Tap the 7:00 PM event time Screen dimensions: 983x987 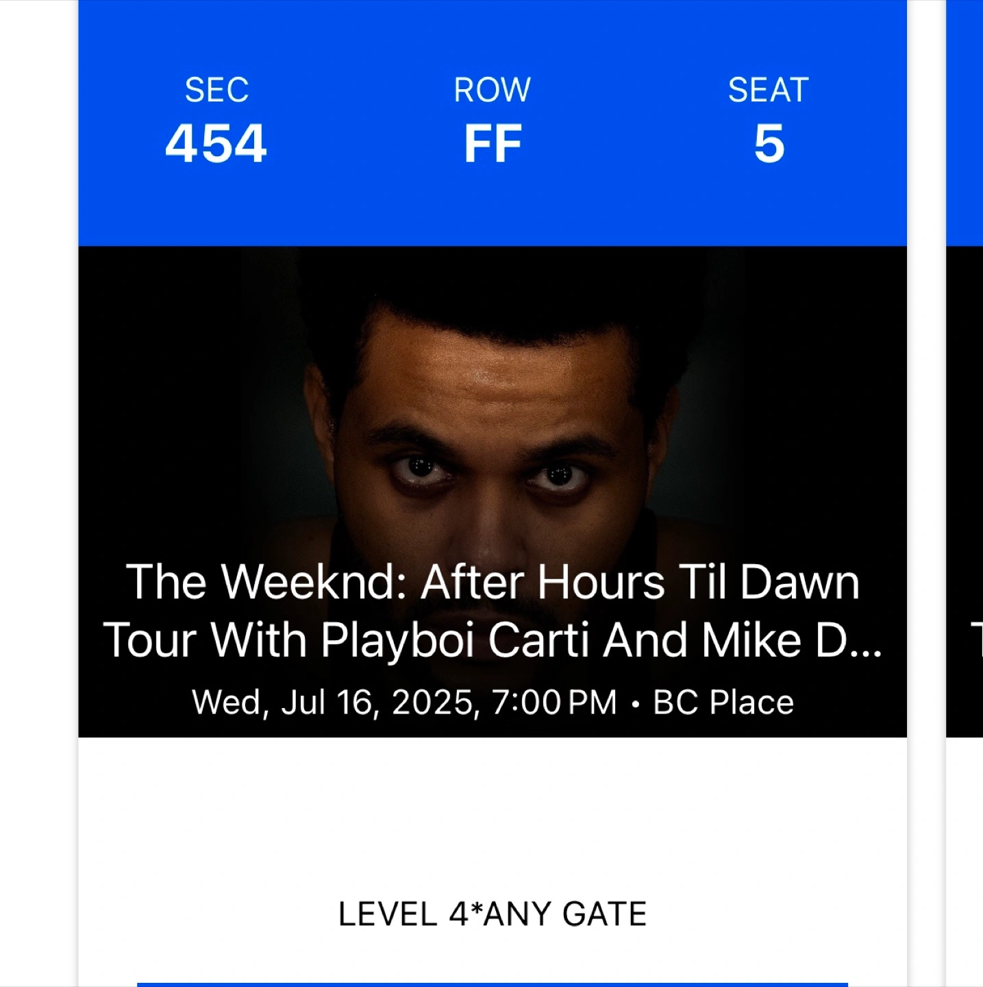pyautogui.click(x=554, y=703)
